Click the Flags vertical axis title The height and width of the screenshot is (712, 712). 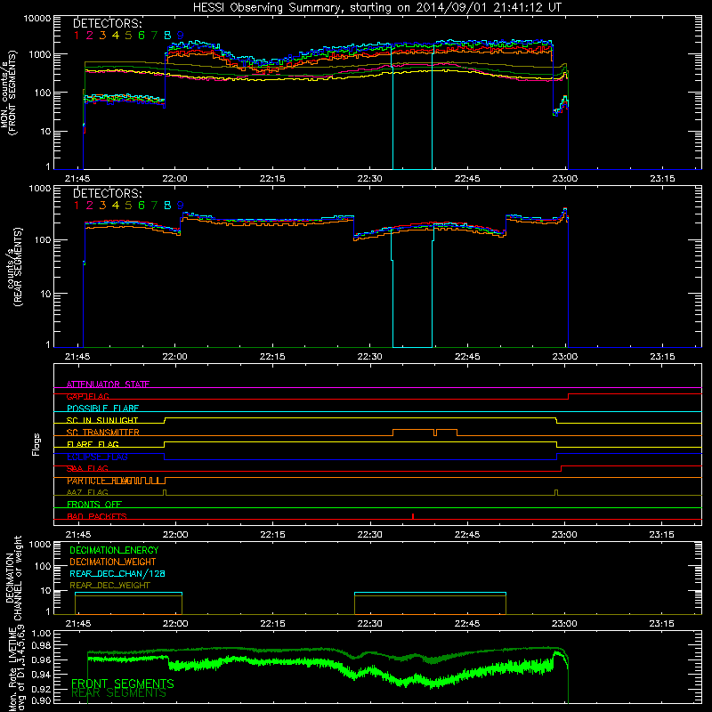pyautogui.click(x=36, y=444)
